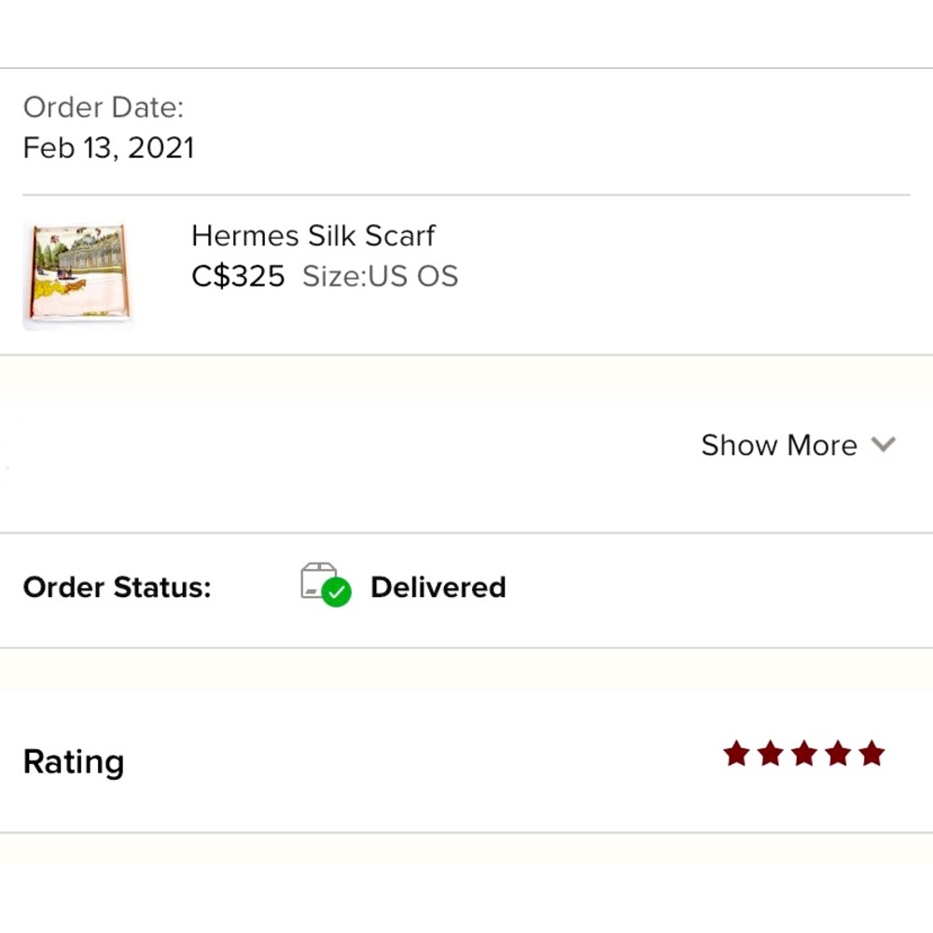Click the second rating star
This screenshot has height=933, width=933.
pyautogui.click(x=770, y=753)
